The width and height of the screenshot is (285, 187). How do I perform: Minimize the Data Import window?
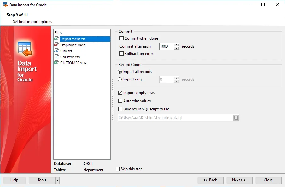(249, 5)
